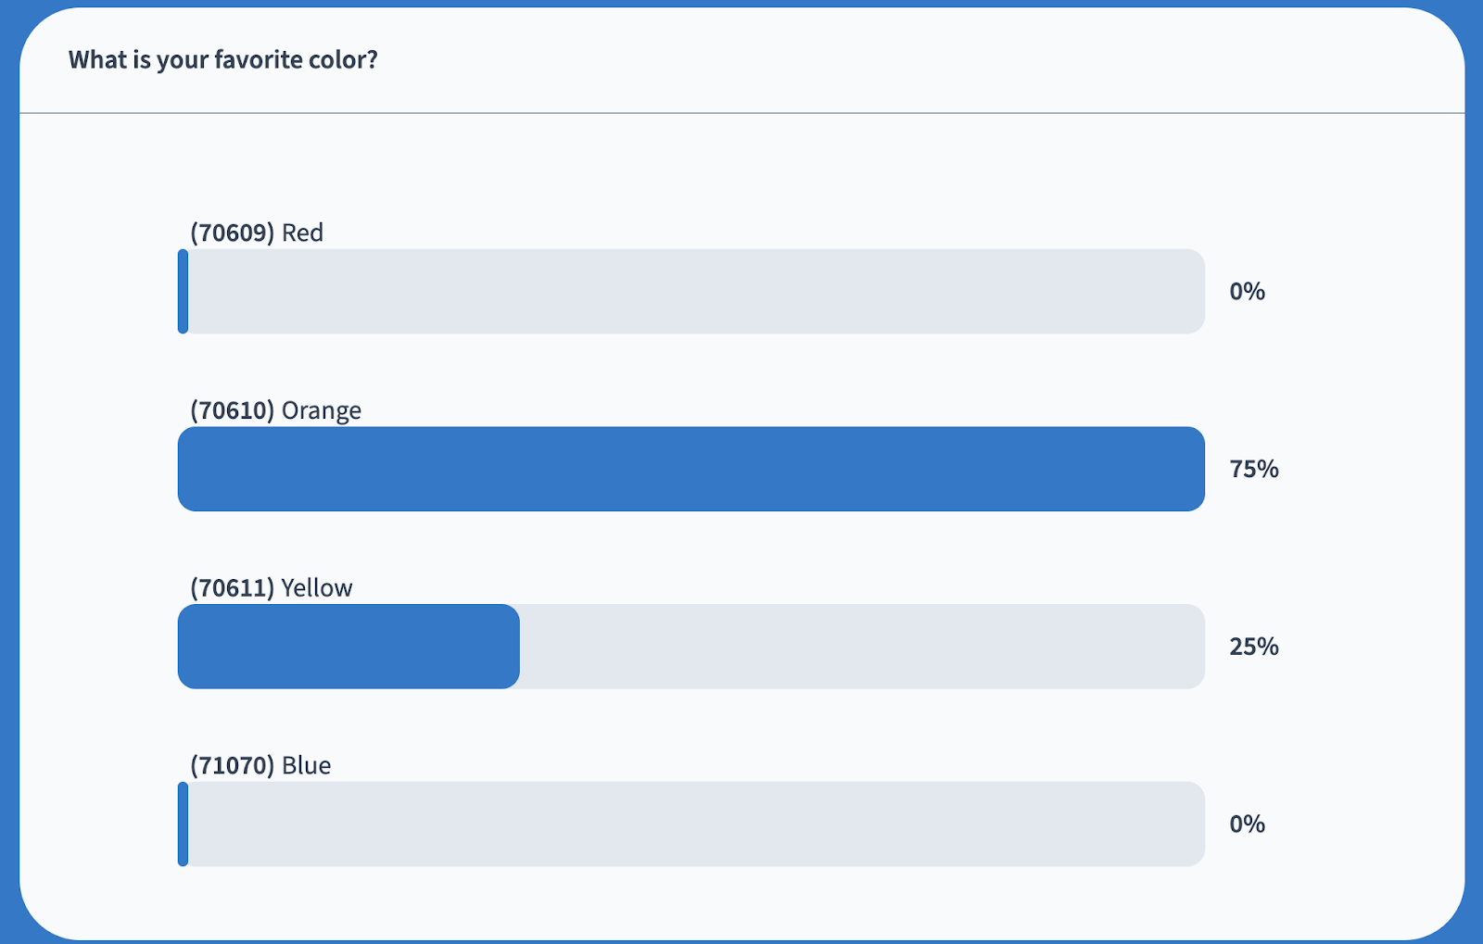Image resolution: width=1483 pixels, height=944 pixels.
Task: Click the option ID '71070' text
Action: click(233, 766)
